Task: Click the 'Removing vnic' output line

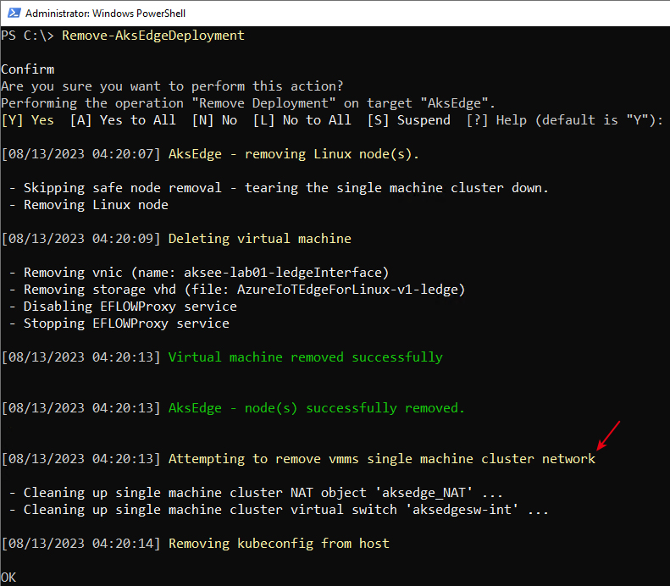Action: click(199, 273)
